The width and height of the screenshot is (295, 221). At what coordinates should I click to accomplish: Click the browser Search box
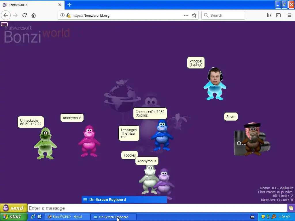click(223, 16)
